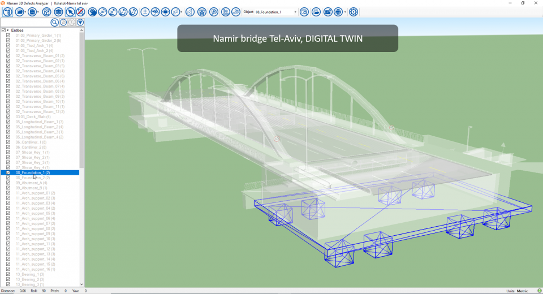This screenshot has height=294, width=543.
Task: Select 06_Cantiliver_2 (8) entity
Action: (31, 147)
